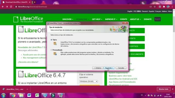
Task: Open Novedades de LibreOffice 7.0 link
Action: [x=32, y=47]
